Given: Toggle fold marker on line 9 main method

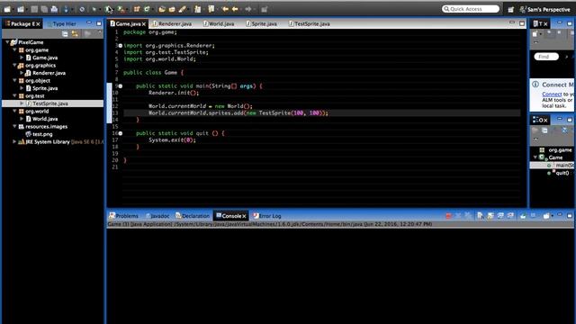Looking at the screenshot, I should (120, 86).
